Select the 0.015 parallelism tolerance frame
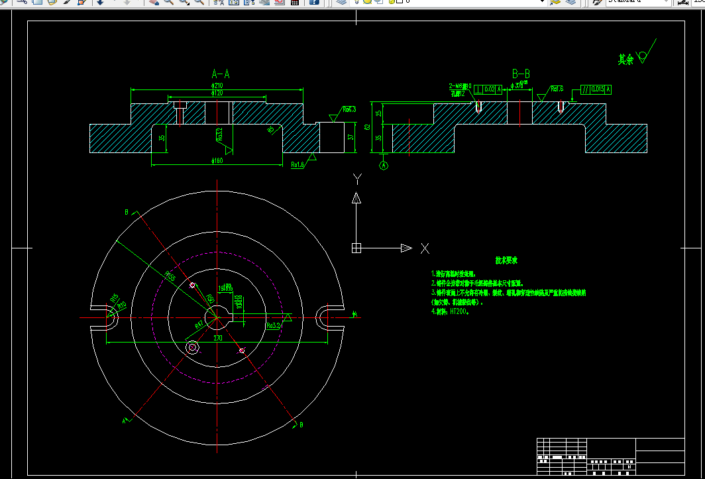The image size is (705, 479). (x=596, y=89)
